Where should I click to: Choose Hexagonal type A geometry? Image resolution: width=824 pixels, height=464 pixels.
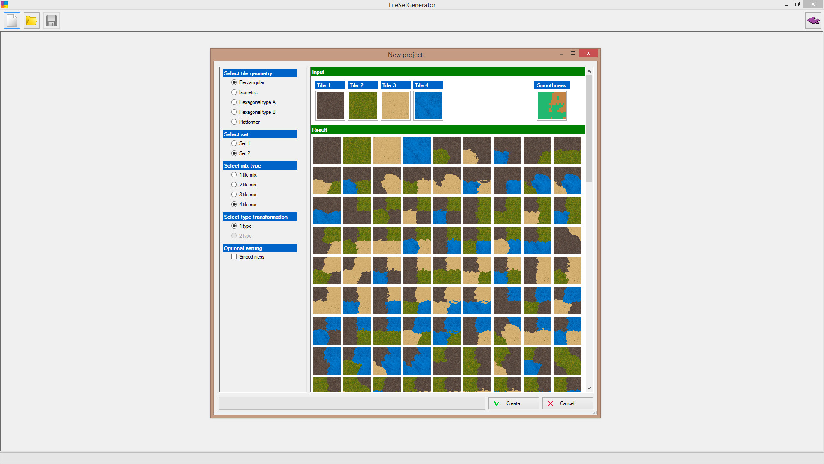(234, 102)
